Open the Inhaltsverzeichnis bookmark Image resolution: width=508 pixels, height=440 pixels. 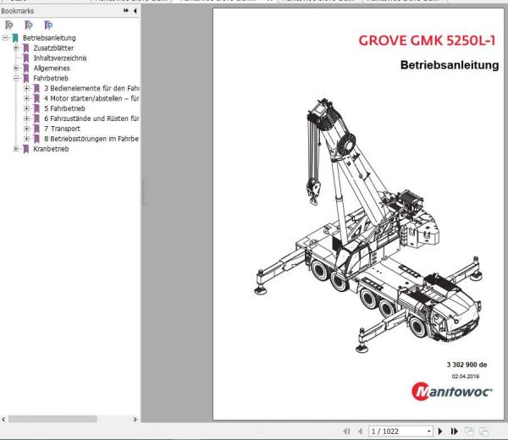point(60,58)
